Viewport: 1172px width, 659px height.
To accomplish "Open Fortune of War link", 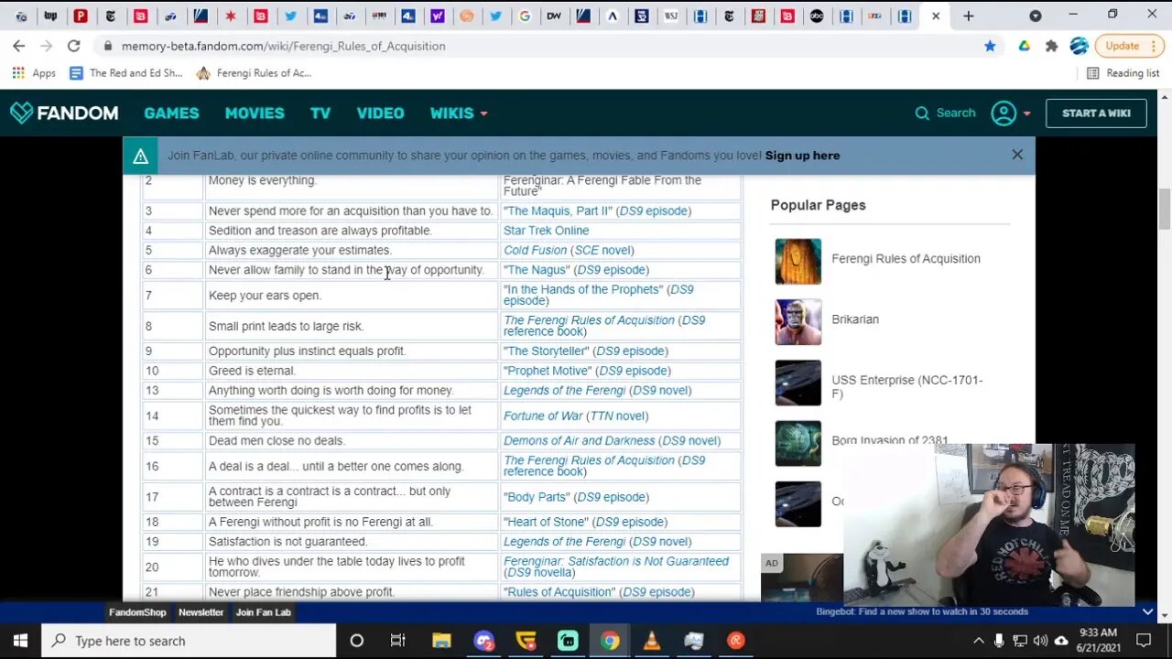I will [x=543, y=416].
